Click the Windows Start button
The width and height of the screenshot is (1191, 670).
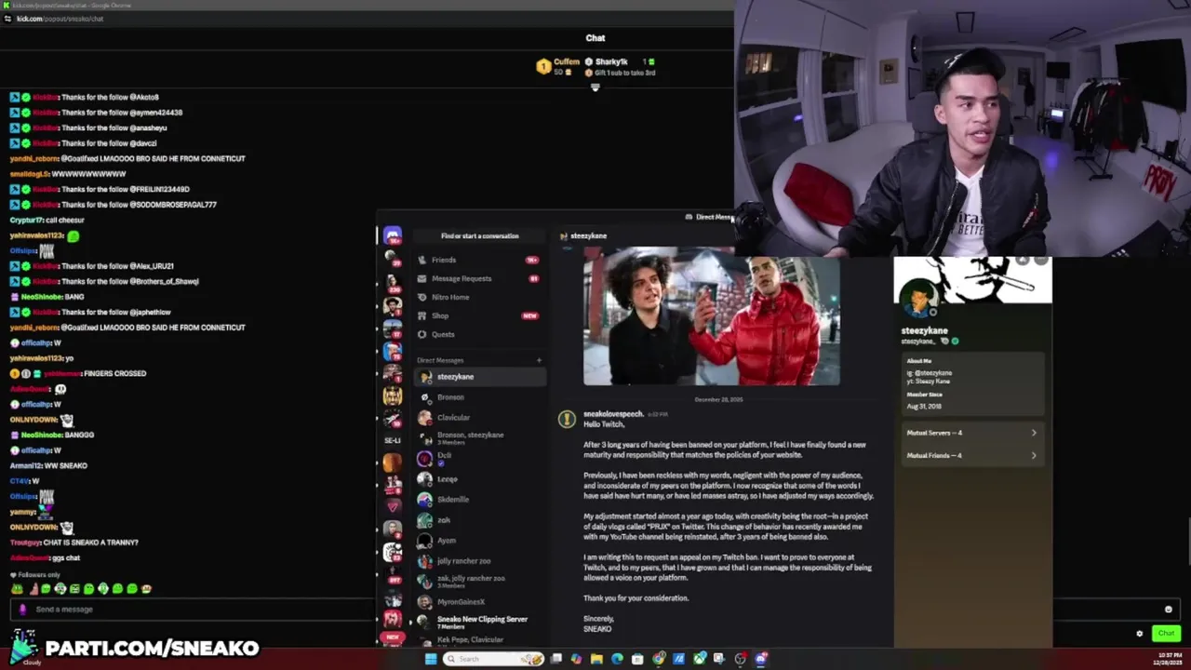click(x=431, y=659)
